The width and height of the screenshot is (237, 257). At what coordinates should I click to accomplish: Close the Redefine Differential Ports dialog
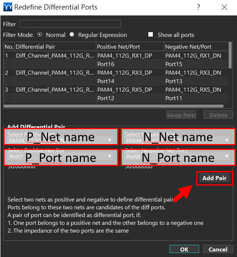point(224,7)
